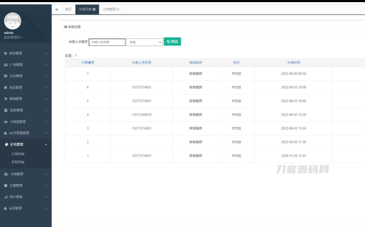
Task: Click the admin avatar image
Action: click(12, 21)
